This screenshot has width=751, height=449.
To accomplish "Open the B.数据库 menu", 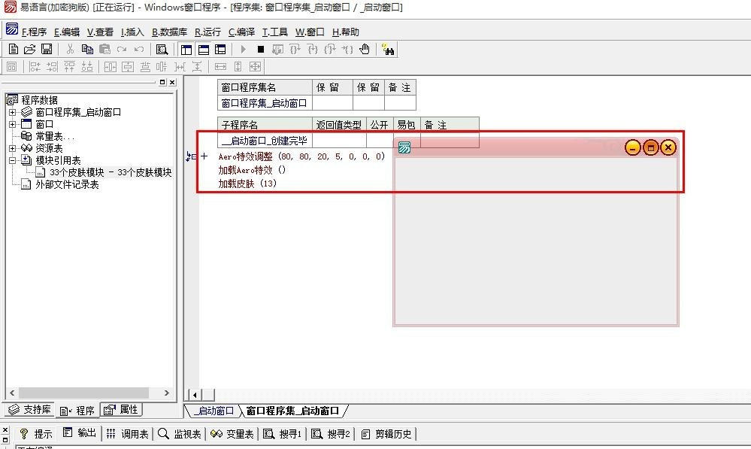I will click(x=170, y=32).
